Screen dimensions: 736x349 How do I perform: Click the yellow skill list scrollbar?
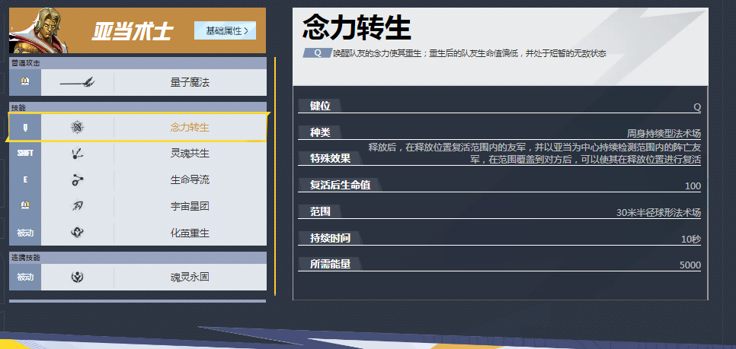tap(274, 175)
